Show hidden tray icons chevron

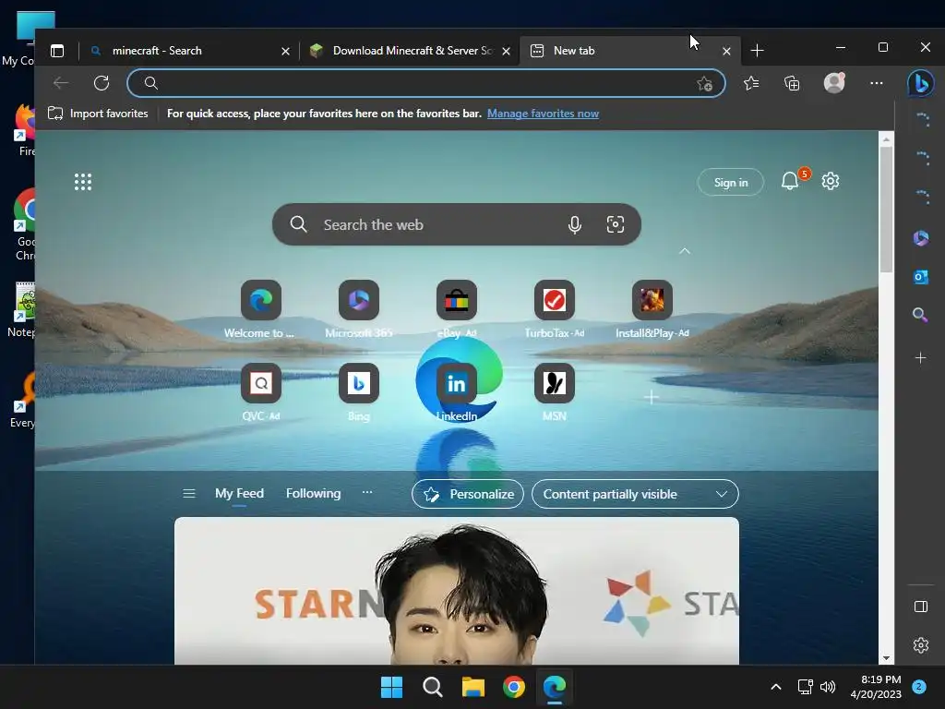(x=776, y=687)
